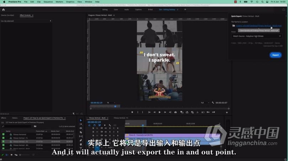288x161 pixels.
Task: Click the find bin folder icon by search
Action: (x=35, y=126)
